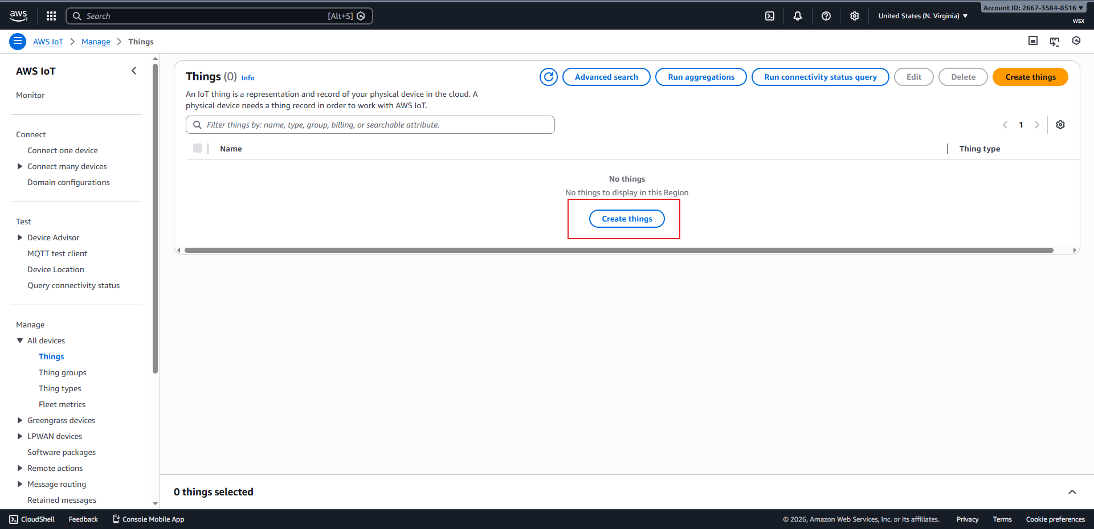Click the Advanced search button
The image size is (1094, 529).
point(606,77)
